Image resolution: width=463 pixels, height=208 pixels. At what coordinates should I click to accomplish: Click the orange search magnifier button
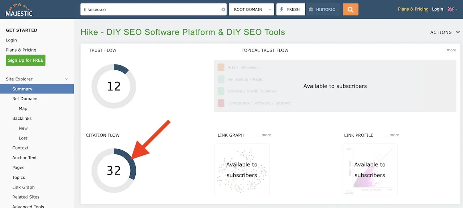[x=351, y=10]
